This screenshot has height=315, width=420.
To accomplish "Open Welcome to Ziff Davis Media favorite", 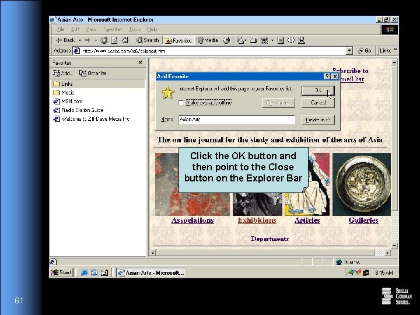I will [x=92, y=119].
